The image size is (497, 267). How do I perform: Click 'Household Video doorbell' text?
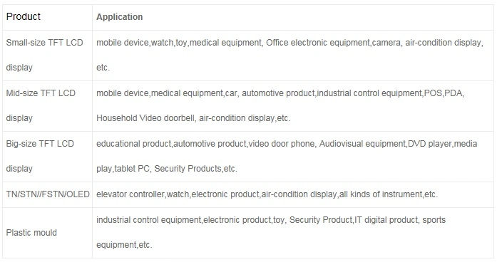[x=145, y=118]
